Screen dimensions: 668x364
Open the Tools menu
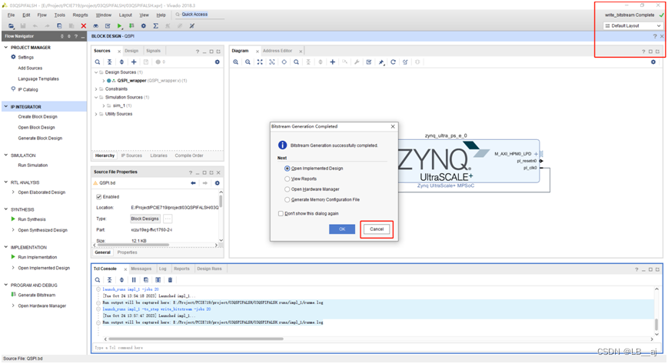tap(60, 15)
